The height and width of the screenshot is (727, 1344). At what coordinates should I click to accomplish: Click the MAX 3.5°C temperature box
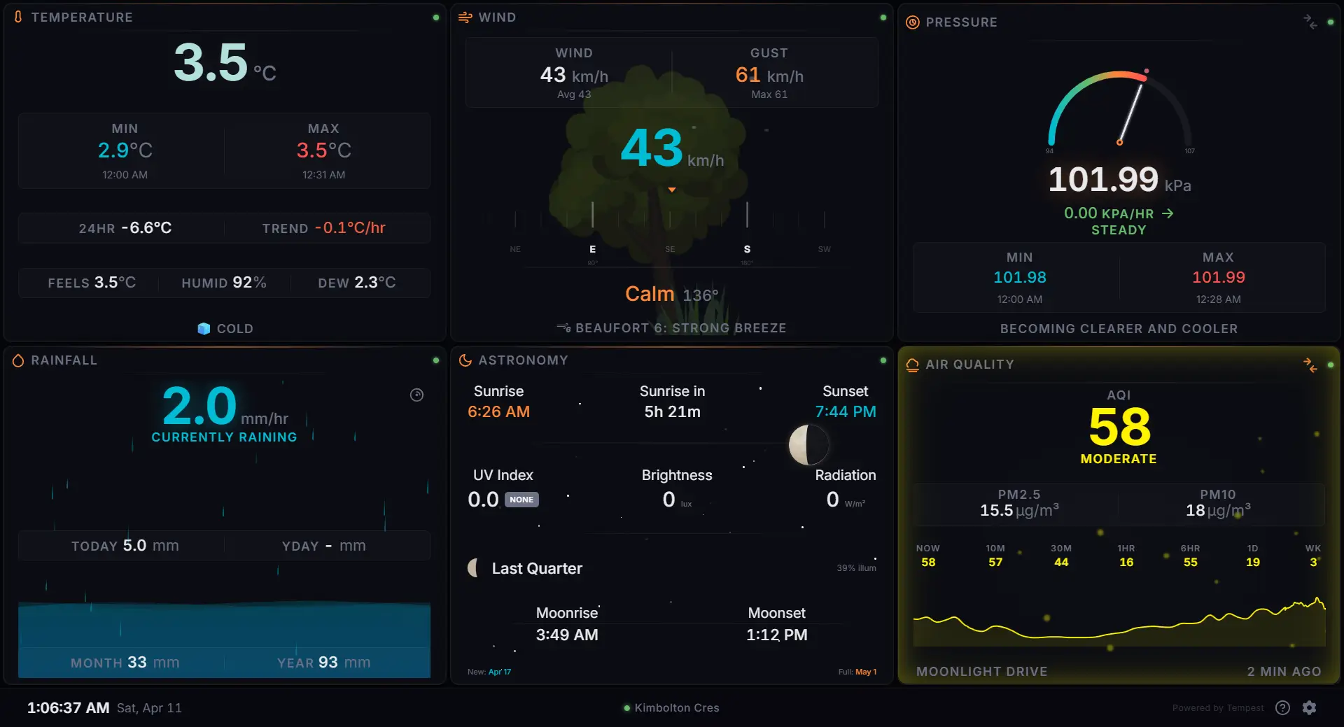[x=323, y=150]
